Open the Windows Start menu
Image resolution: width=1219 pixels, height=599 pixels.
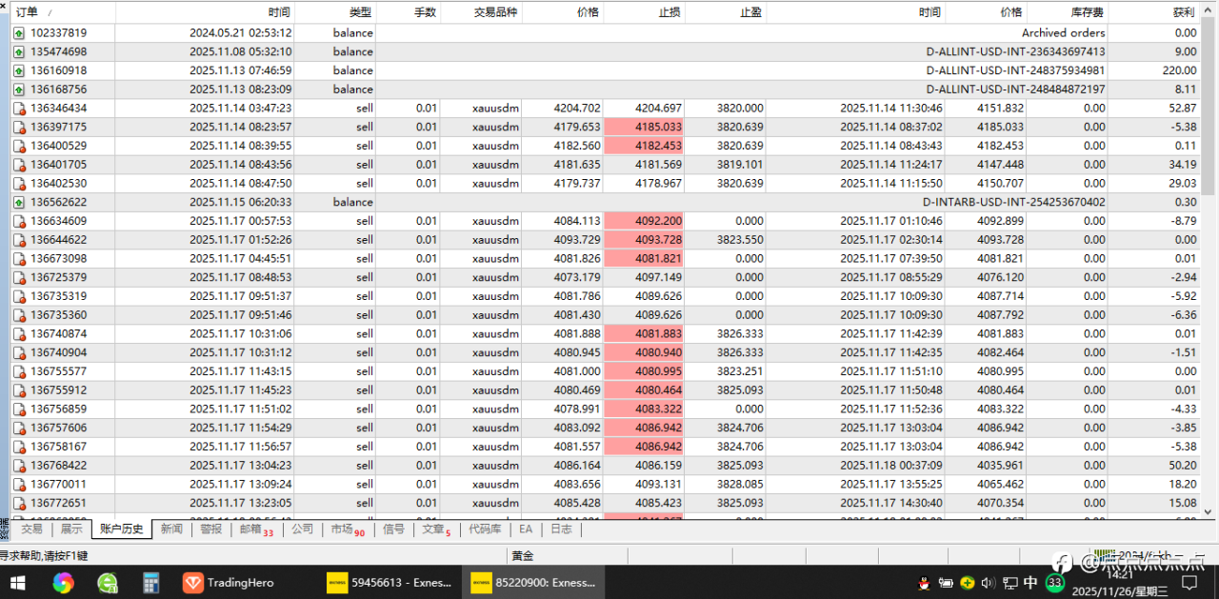coord(17,582)
